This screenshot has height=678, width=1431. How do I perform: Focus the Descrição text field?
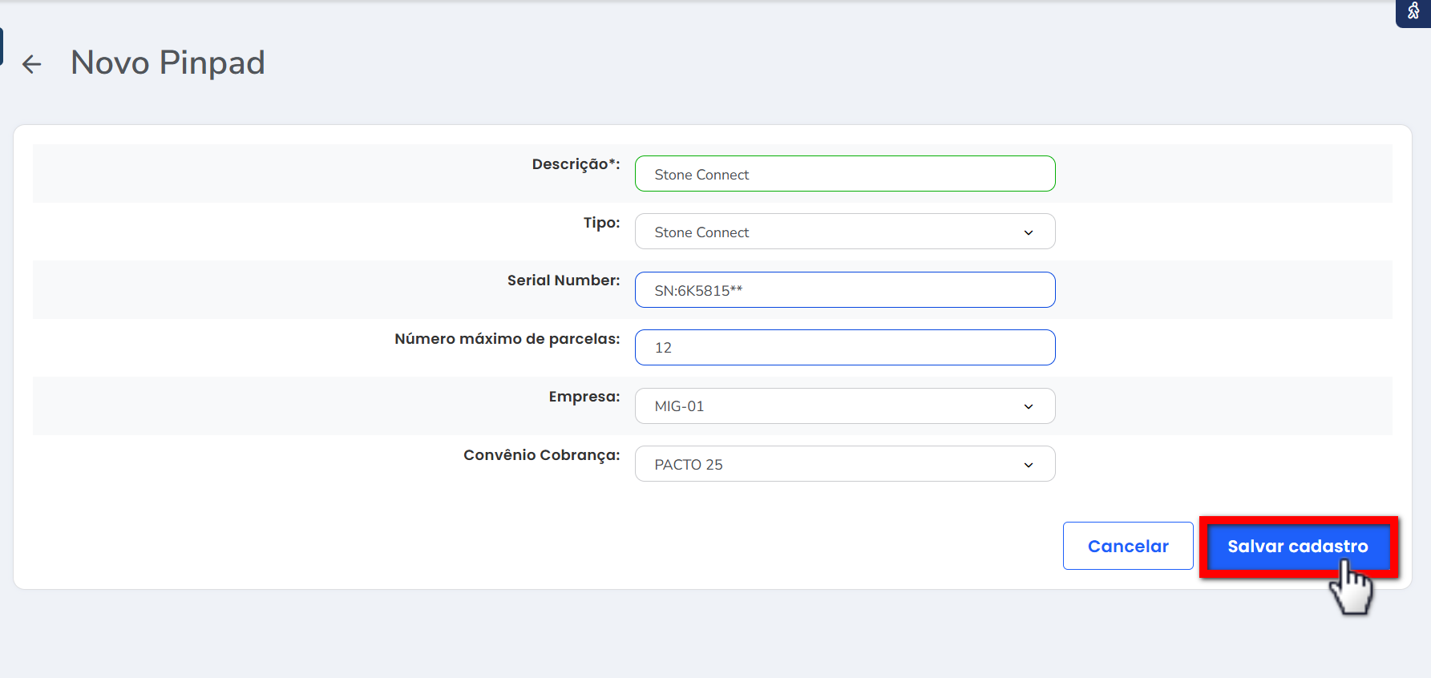point(844,174)
